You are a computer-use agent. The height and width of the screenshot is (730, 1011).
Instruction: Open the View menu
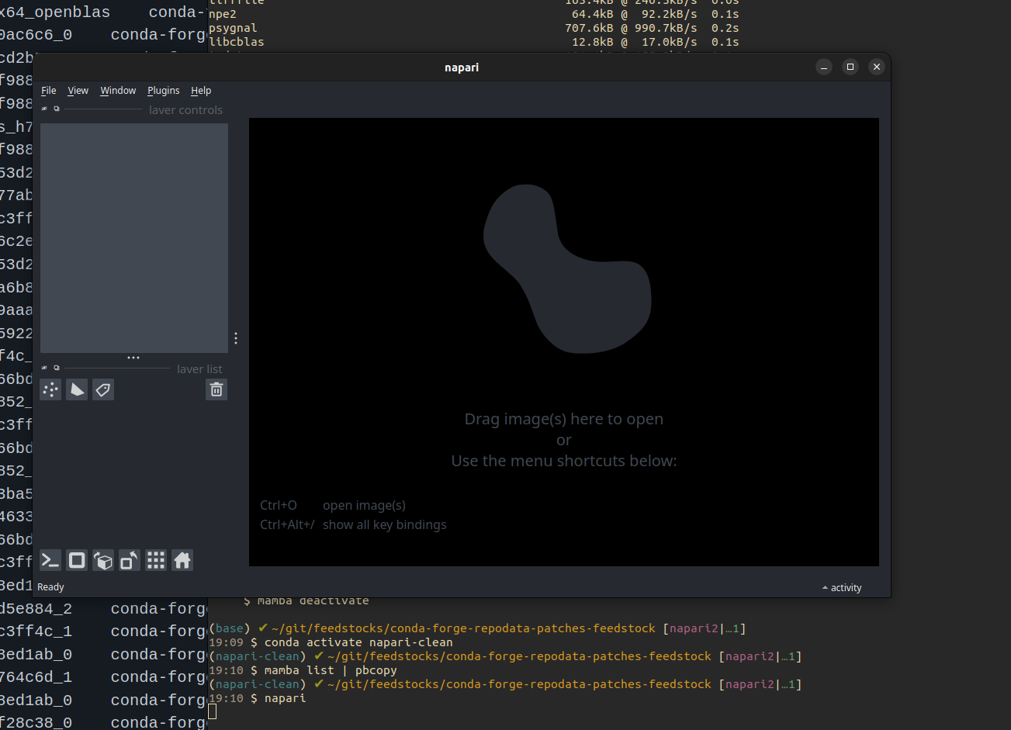coord(78,91)
